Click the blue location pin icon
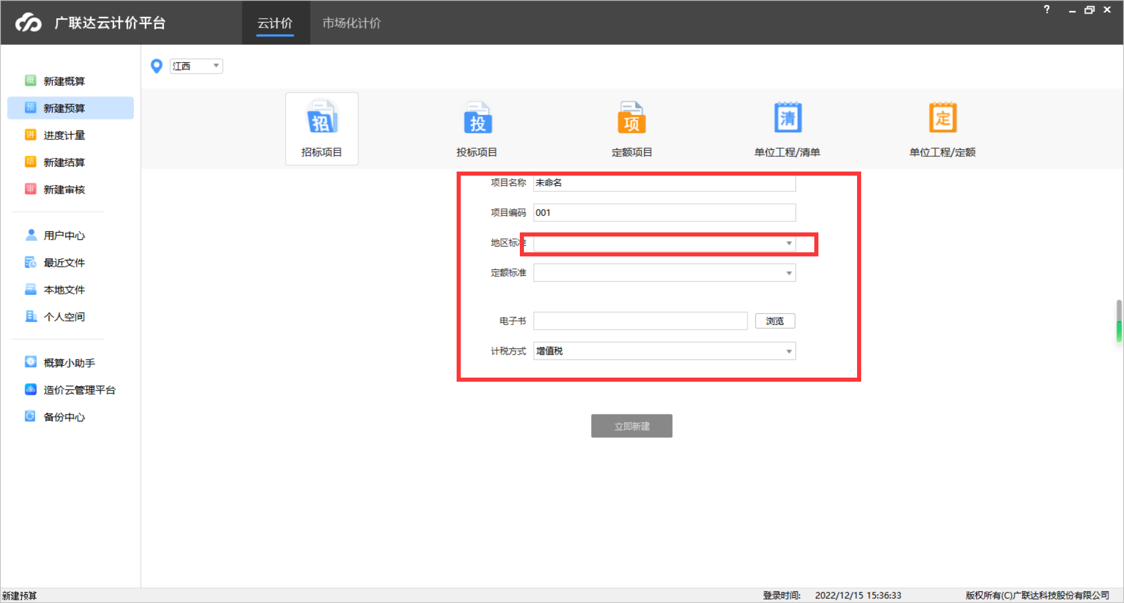 tap(156, 66)
